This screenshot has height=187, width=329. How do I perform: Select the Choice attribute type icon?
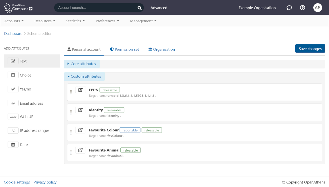[13, 75]
